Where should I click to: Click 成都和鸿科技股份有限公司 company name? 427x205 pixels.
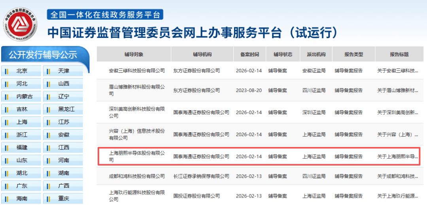click(136, 176)
